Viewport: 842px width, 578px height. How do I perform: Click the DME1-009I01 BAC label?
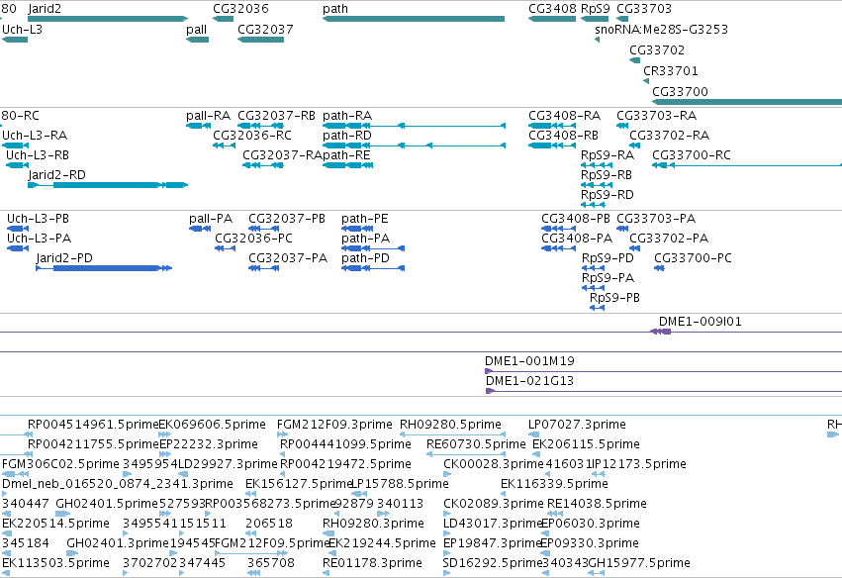(700, 322)
